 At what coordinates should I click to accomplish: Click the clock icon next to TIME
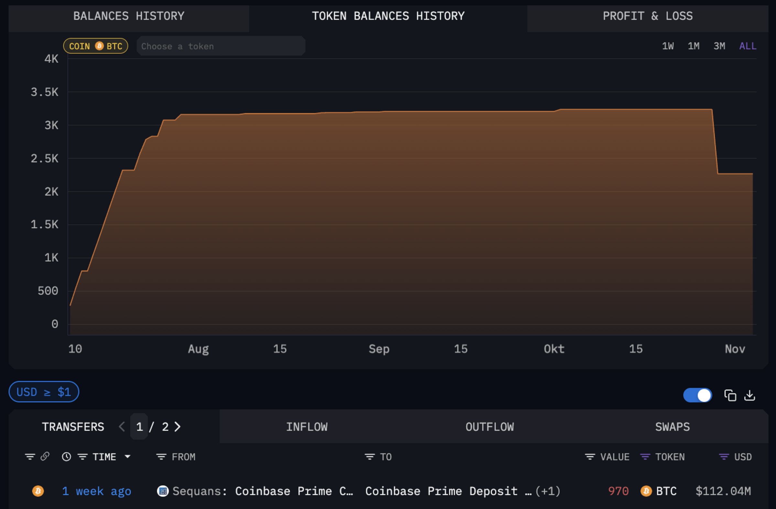coord(67,457)
